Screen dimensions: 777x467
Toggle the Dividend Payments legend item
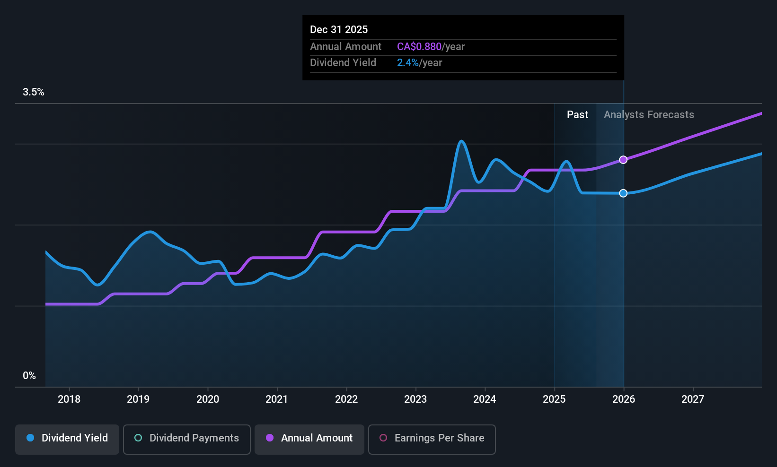pos(186,439)
